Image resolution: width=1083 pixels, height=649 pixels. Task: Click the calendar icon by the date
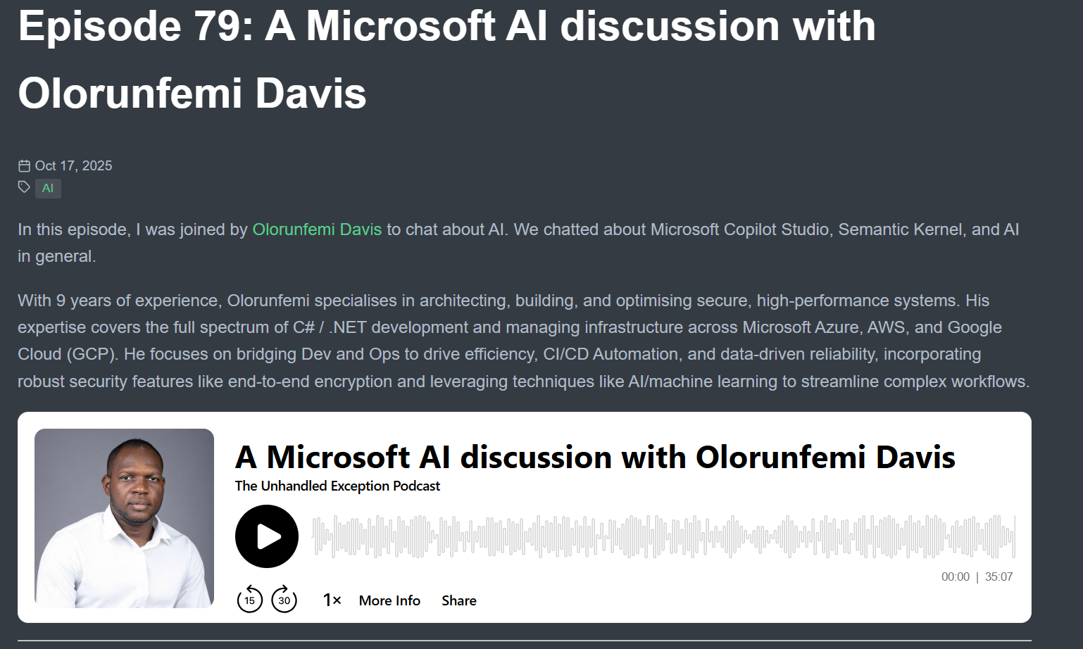pos(24,166)
